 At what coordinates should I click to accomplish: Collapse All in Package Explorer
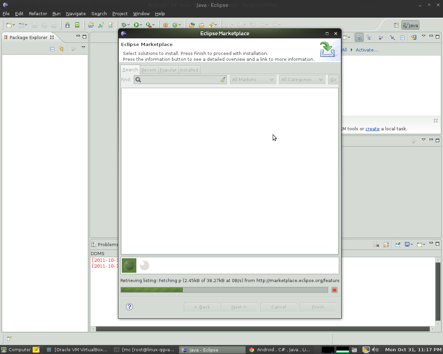[x=52, y=49]
